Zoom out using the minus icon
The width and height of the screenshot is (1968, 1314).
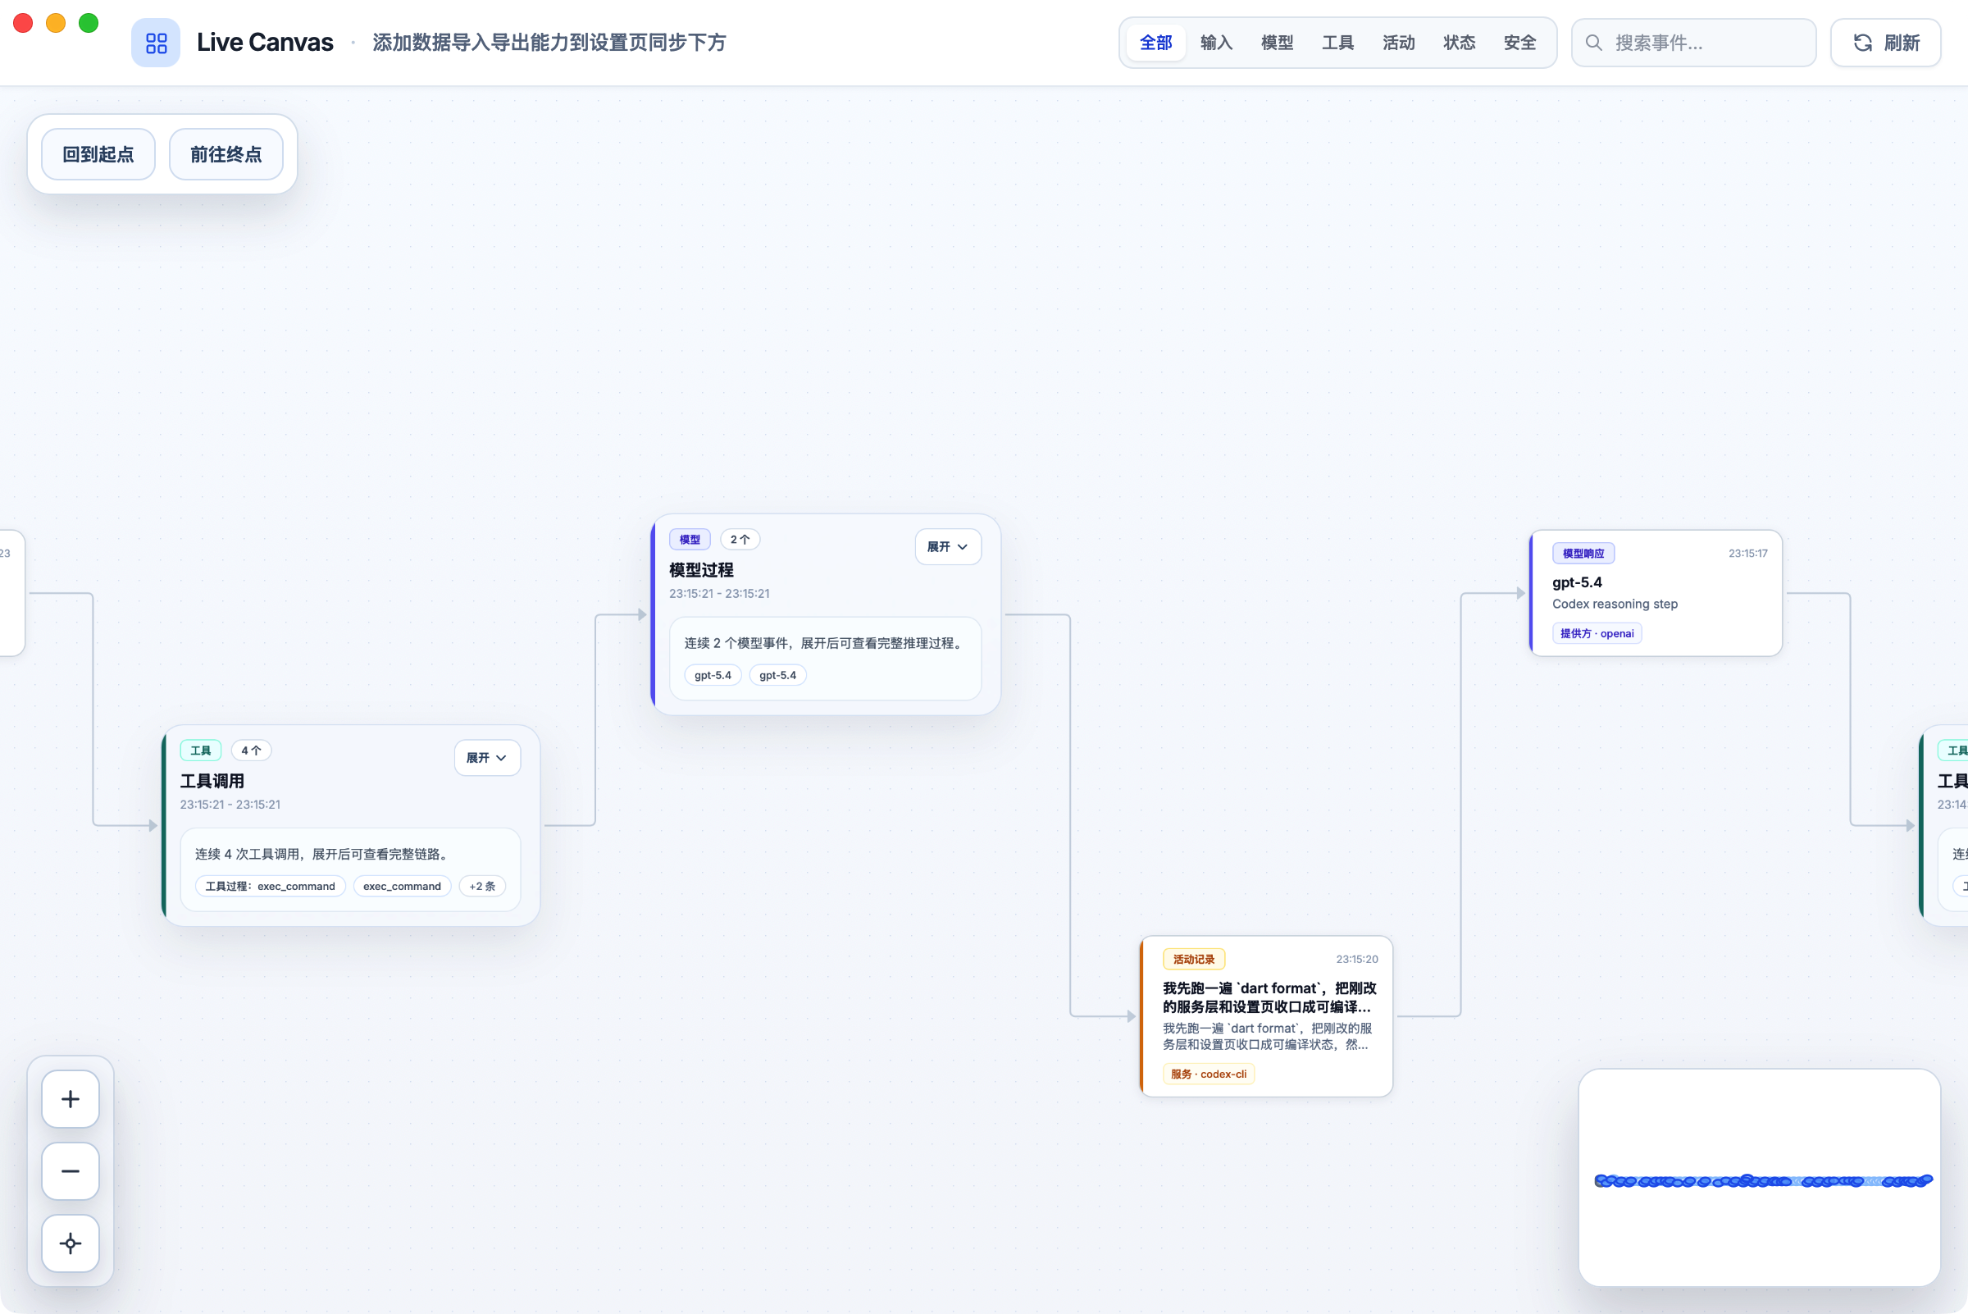71,1170
